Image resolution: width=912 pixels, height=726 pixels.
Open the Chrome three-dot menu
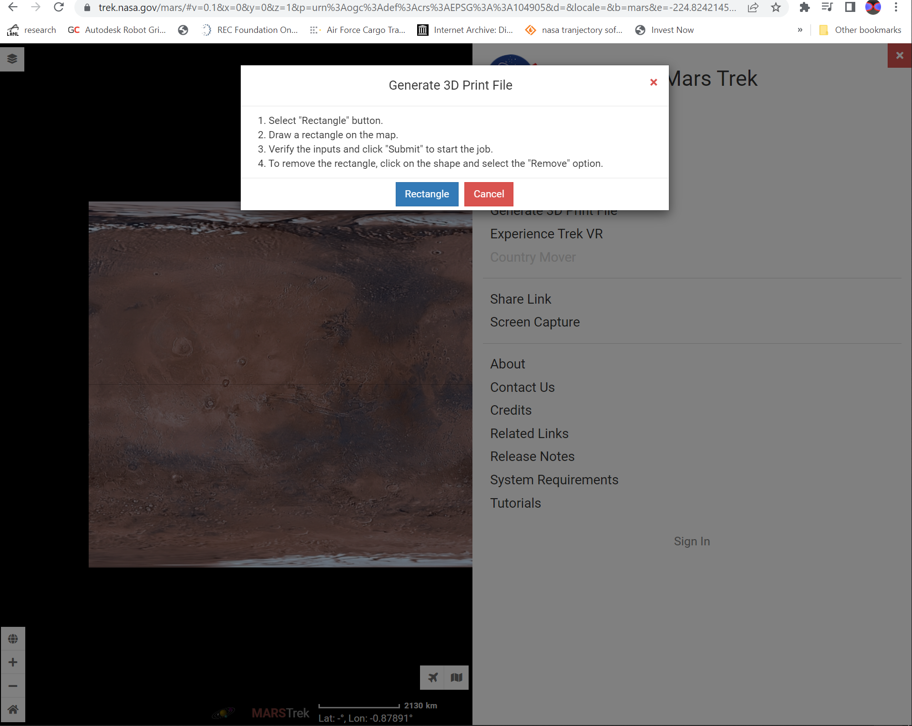896,7
